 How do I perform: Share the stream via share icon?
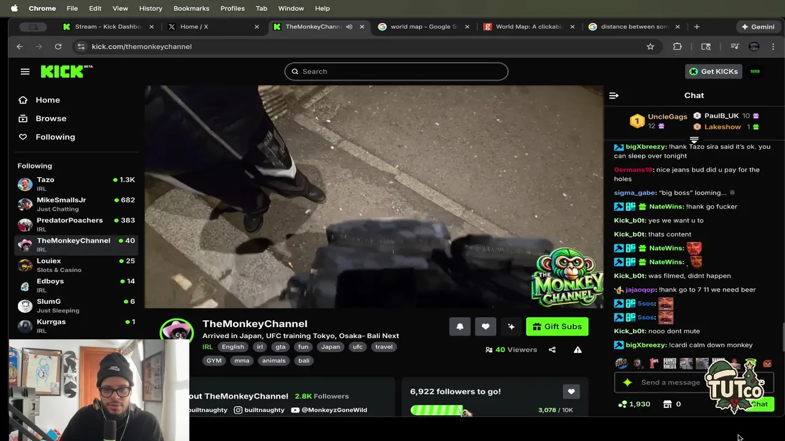(x=552, y=350)
